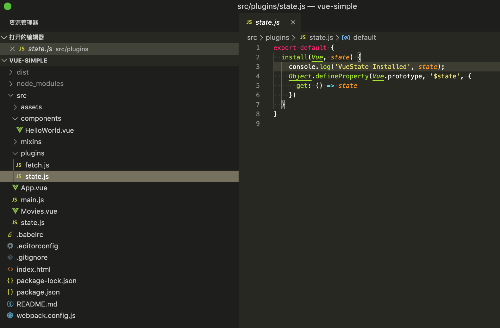
Task: Click the HTML icon beside index.html
Action: pos(10,269)
